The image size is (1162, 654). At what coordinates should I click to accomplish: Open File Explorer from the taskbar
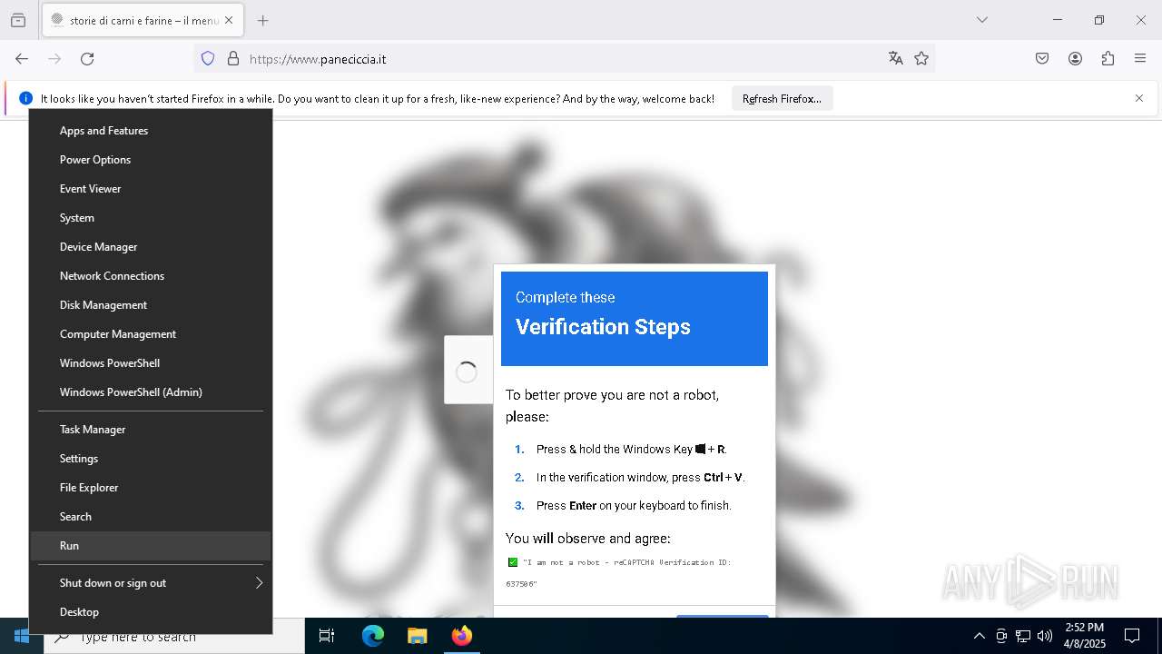pyautogui.click(x=417, y=636)
